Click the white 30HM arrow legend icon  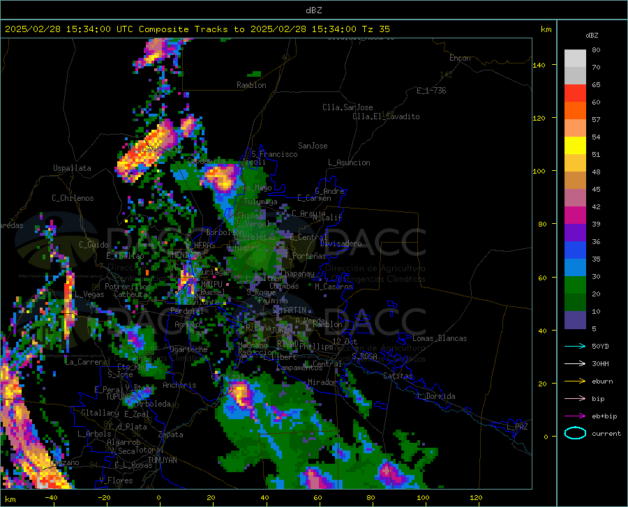tap(575, 364)
